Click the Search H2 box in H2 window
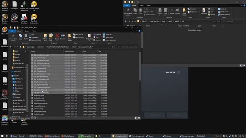 coord(233,21)
